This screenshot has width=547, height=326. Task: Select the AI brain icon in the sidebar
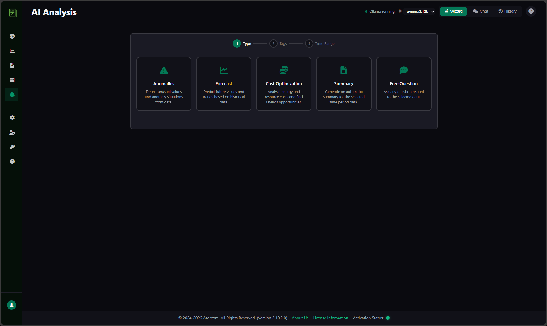pos(12,94)
